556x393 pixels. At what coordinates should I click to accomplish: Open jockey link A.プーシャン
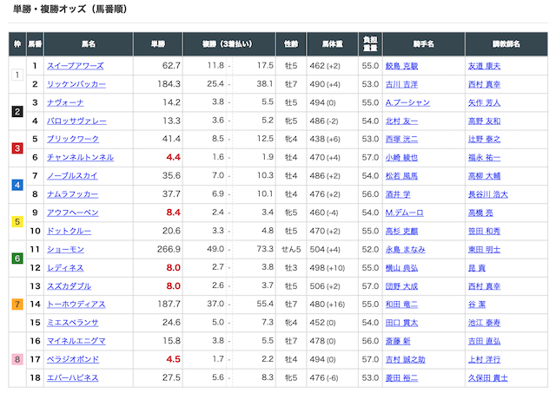click(x=407, y=102)
